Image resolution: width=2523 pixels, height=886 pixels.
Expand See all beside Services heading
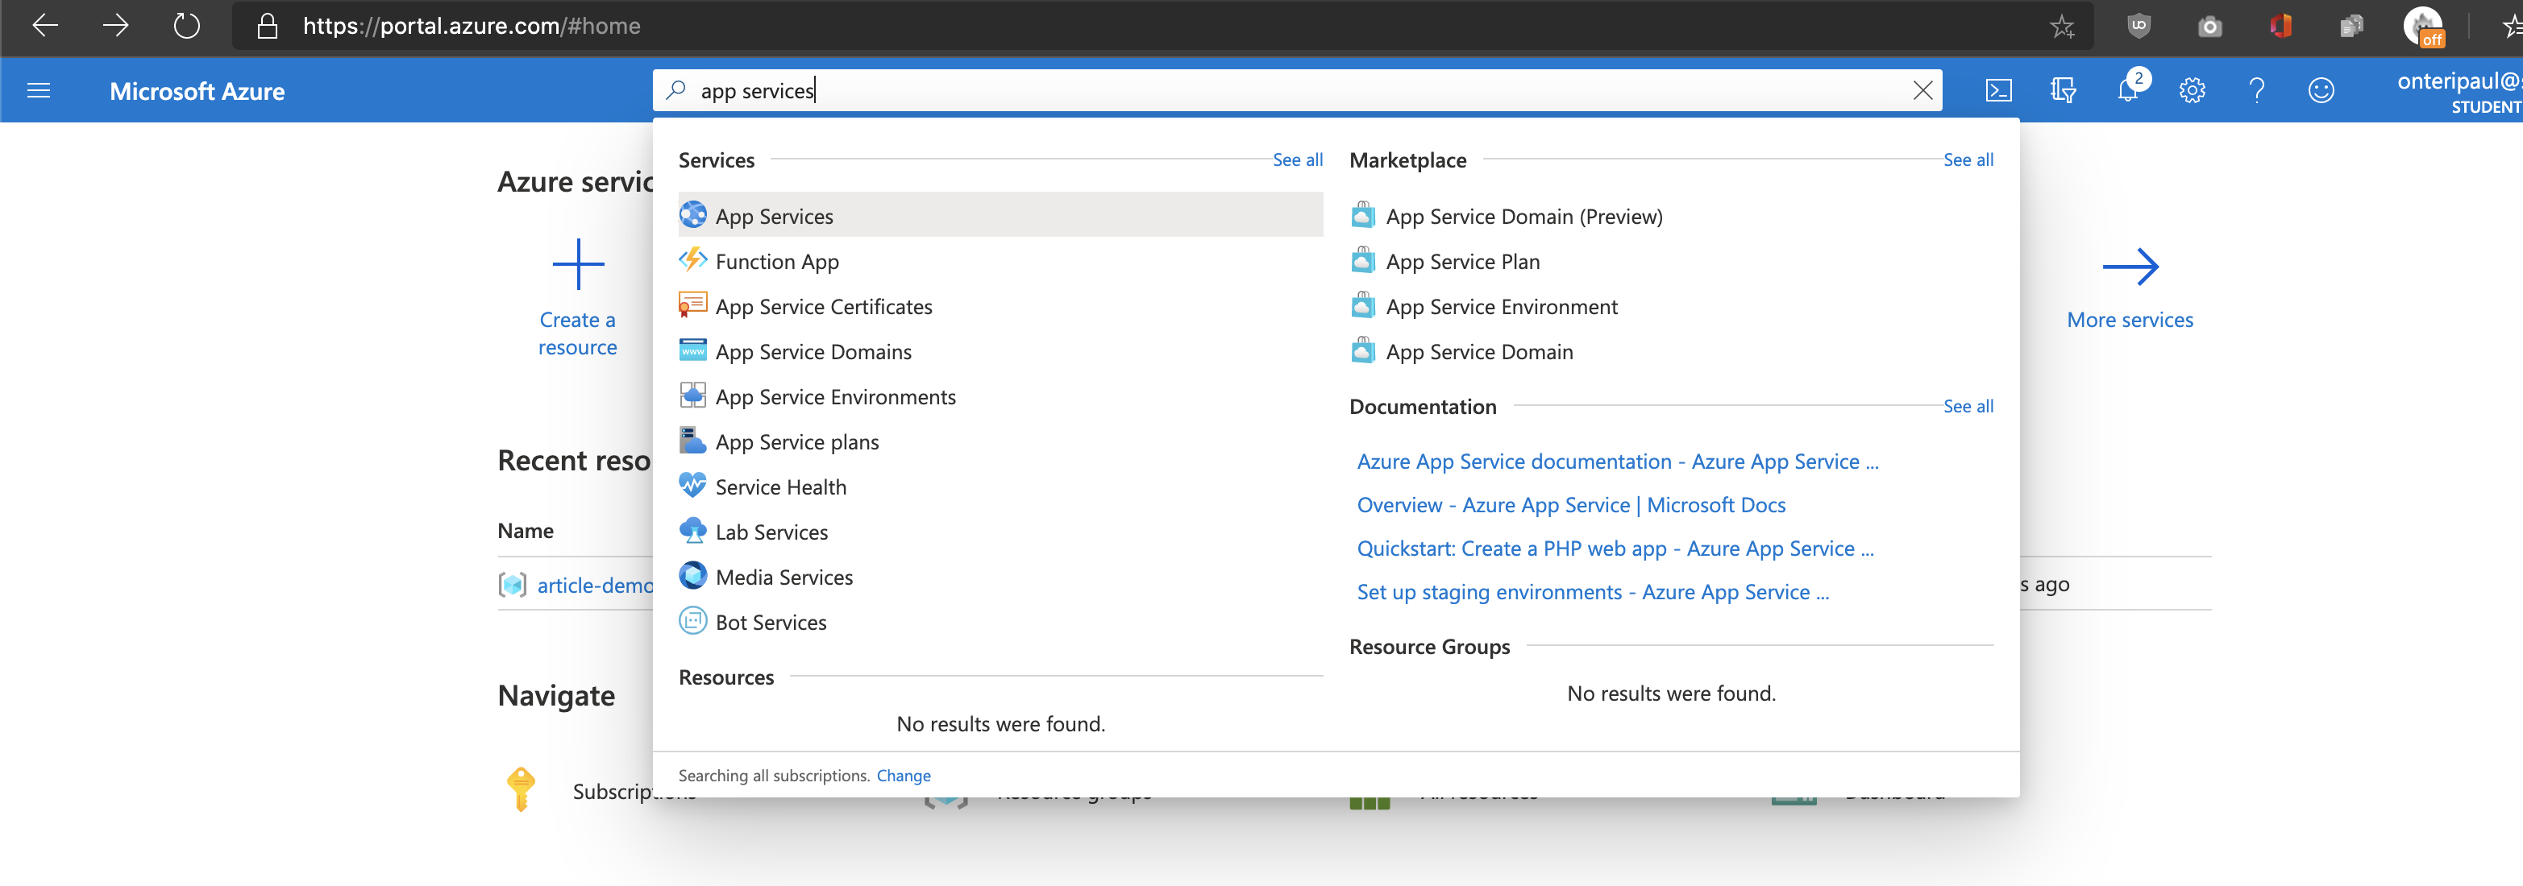click(1298, 159)
